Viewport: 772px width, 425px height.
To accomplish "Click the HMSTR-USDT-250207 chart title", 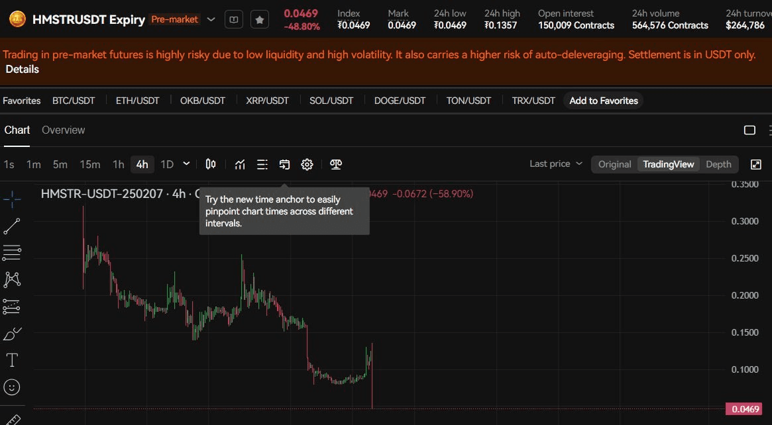I will coord(101,194).
